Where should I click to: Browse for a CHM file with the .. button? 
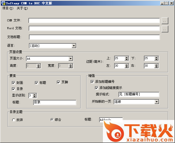click(165, 21)
